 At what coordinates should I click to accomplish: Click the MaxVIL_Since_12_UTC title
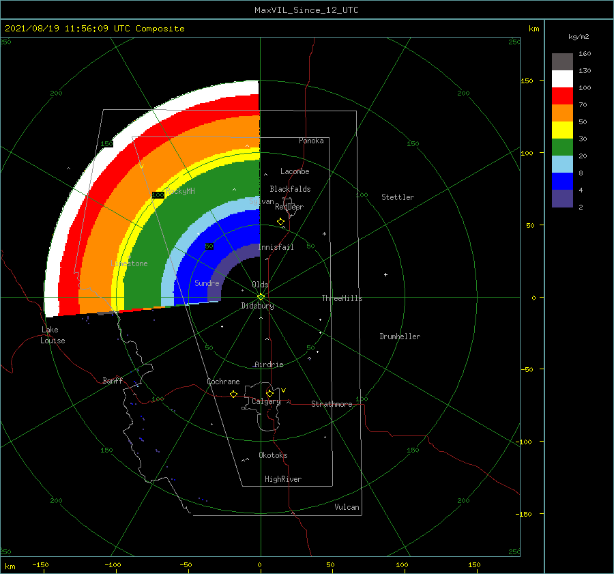(306, 10)
